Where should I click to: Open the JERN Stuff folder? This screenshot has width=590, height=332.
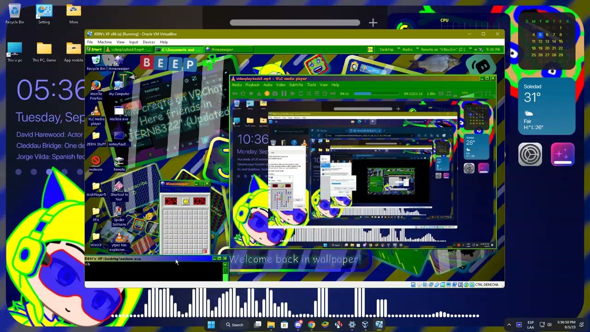(96, 138)
